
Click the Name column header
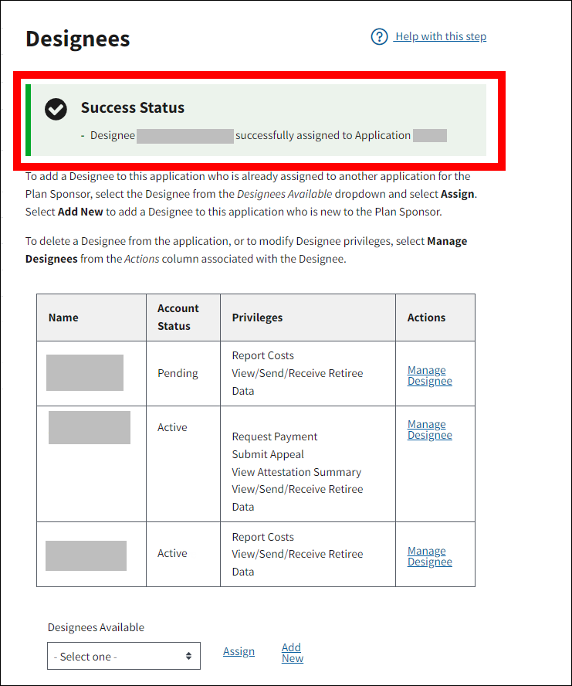tap(63, 318)
